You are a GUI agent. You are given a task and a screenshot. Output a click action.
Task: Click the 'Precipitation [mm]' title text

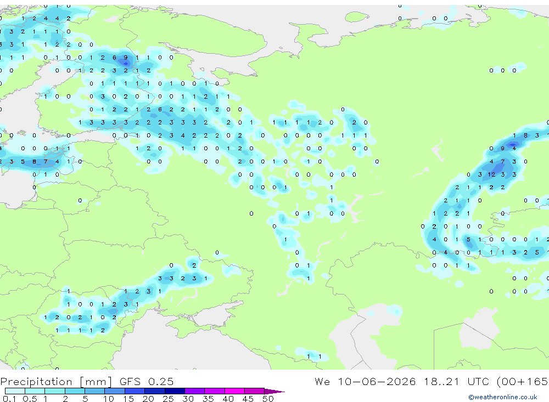point(56,381)
